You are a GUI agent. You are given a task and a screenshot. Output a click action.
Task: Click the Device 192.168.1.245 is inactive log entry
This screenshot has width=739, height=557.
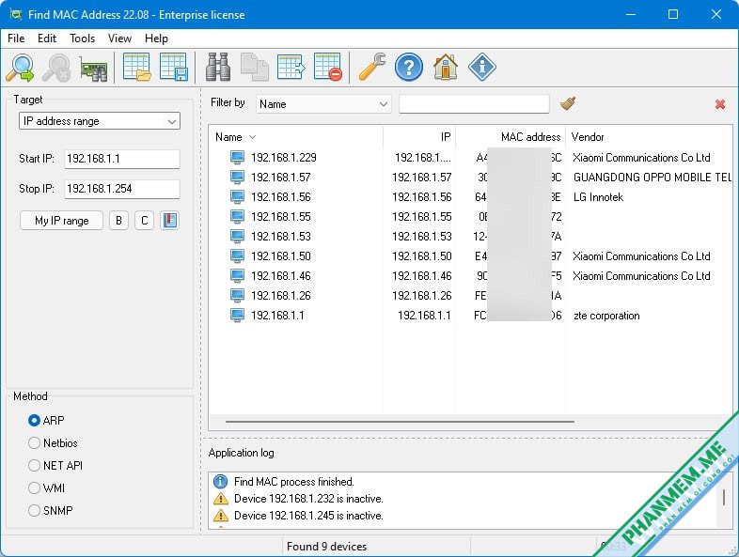point(308,515)
